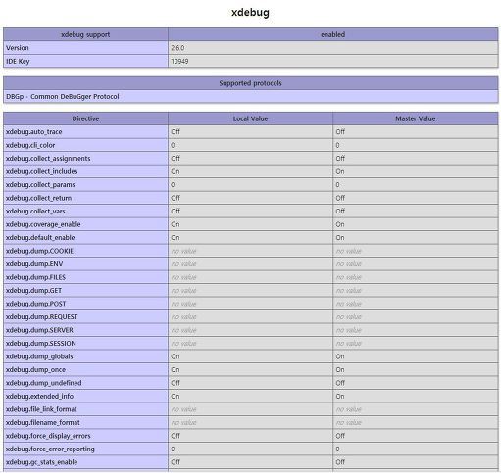Screen dimensions: 501x473
Task: Select the xdebug.collect_includes directive
Action: pyautogui.click(x=42, y=171)
